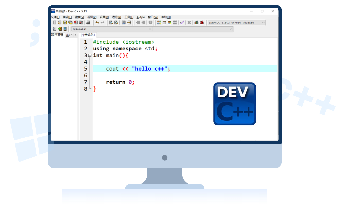The width and height of the screenshot is (345, 208).
Task: Open the 搜索[S] menu
Action: click(x=79, y=17)
